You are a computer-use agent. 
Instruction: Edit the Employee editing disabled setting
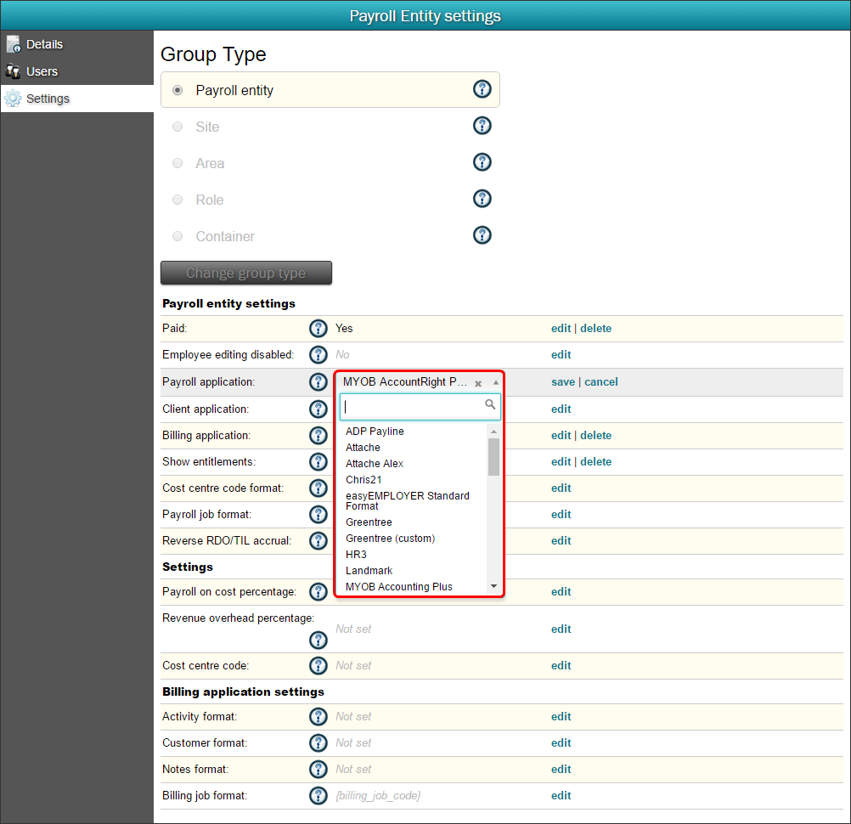[x=561, y=354]
